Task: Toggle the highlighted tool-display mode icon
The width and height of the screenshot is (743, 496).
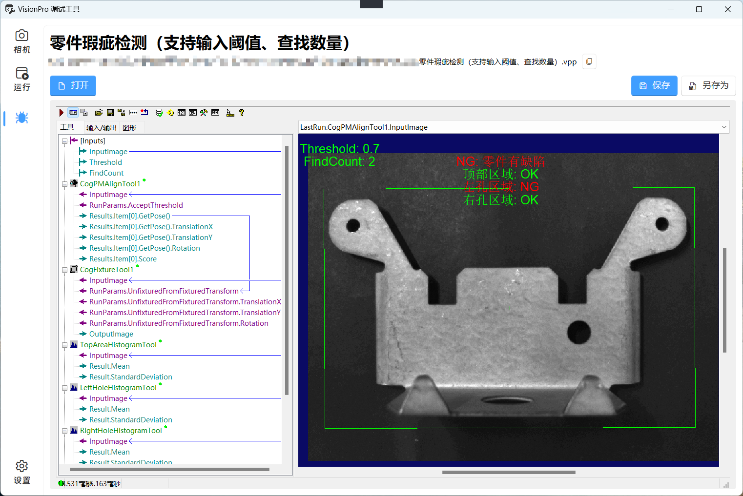Action: point(73,112)
